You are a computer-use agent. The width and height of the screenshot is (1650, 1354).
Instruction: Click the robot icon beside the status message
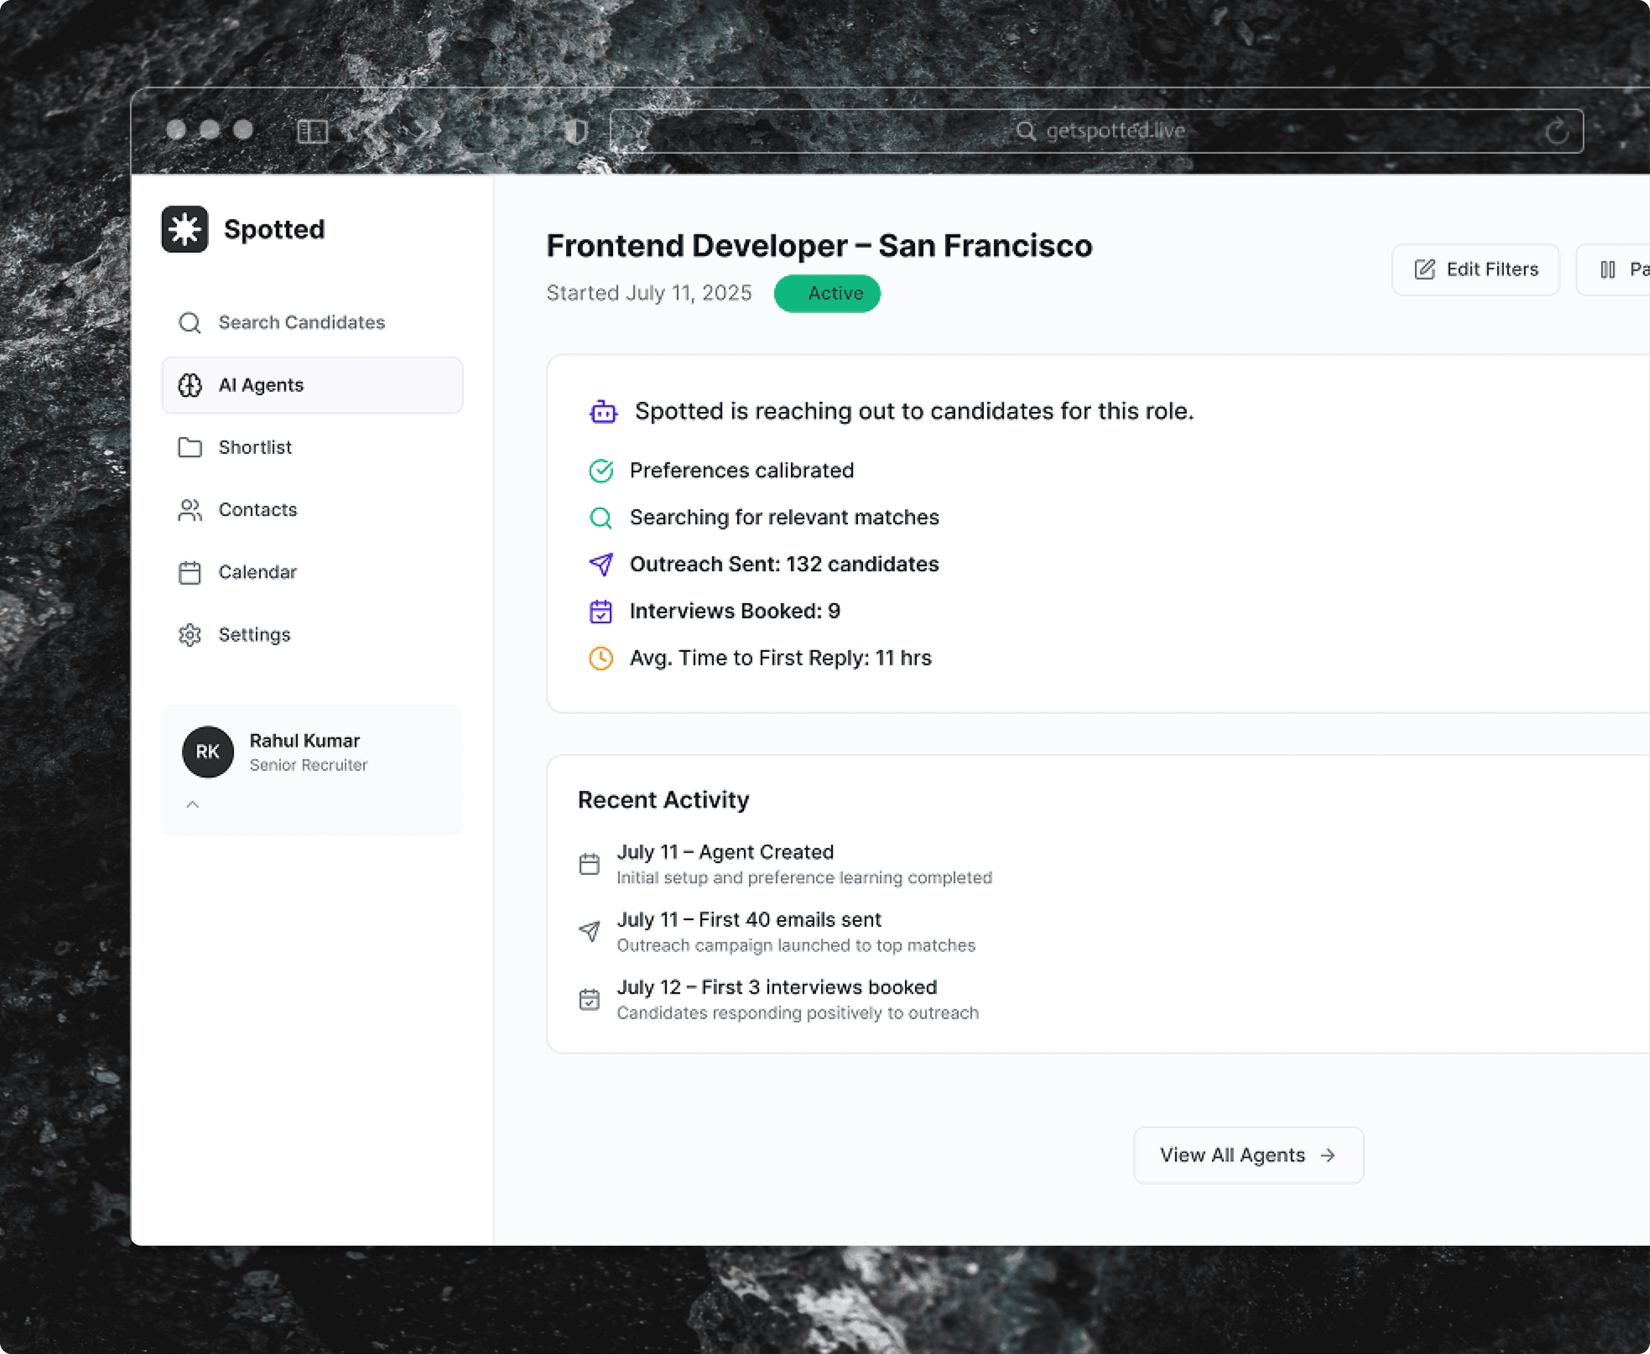(603, 412)
